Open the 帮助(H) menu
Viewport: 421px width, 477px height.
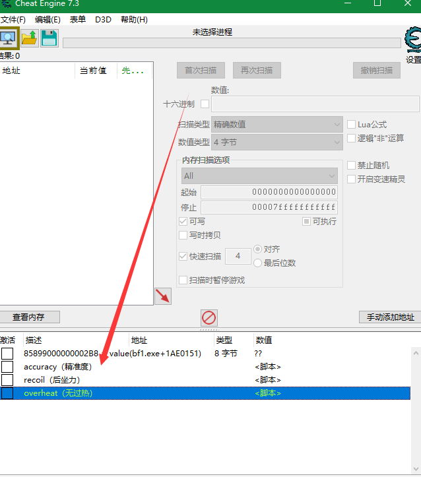[x=134, y=20]
